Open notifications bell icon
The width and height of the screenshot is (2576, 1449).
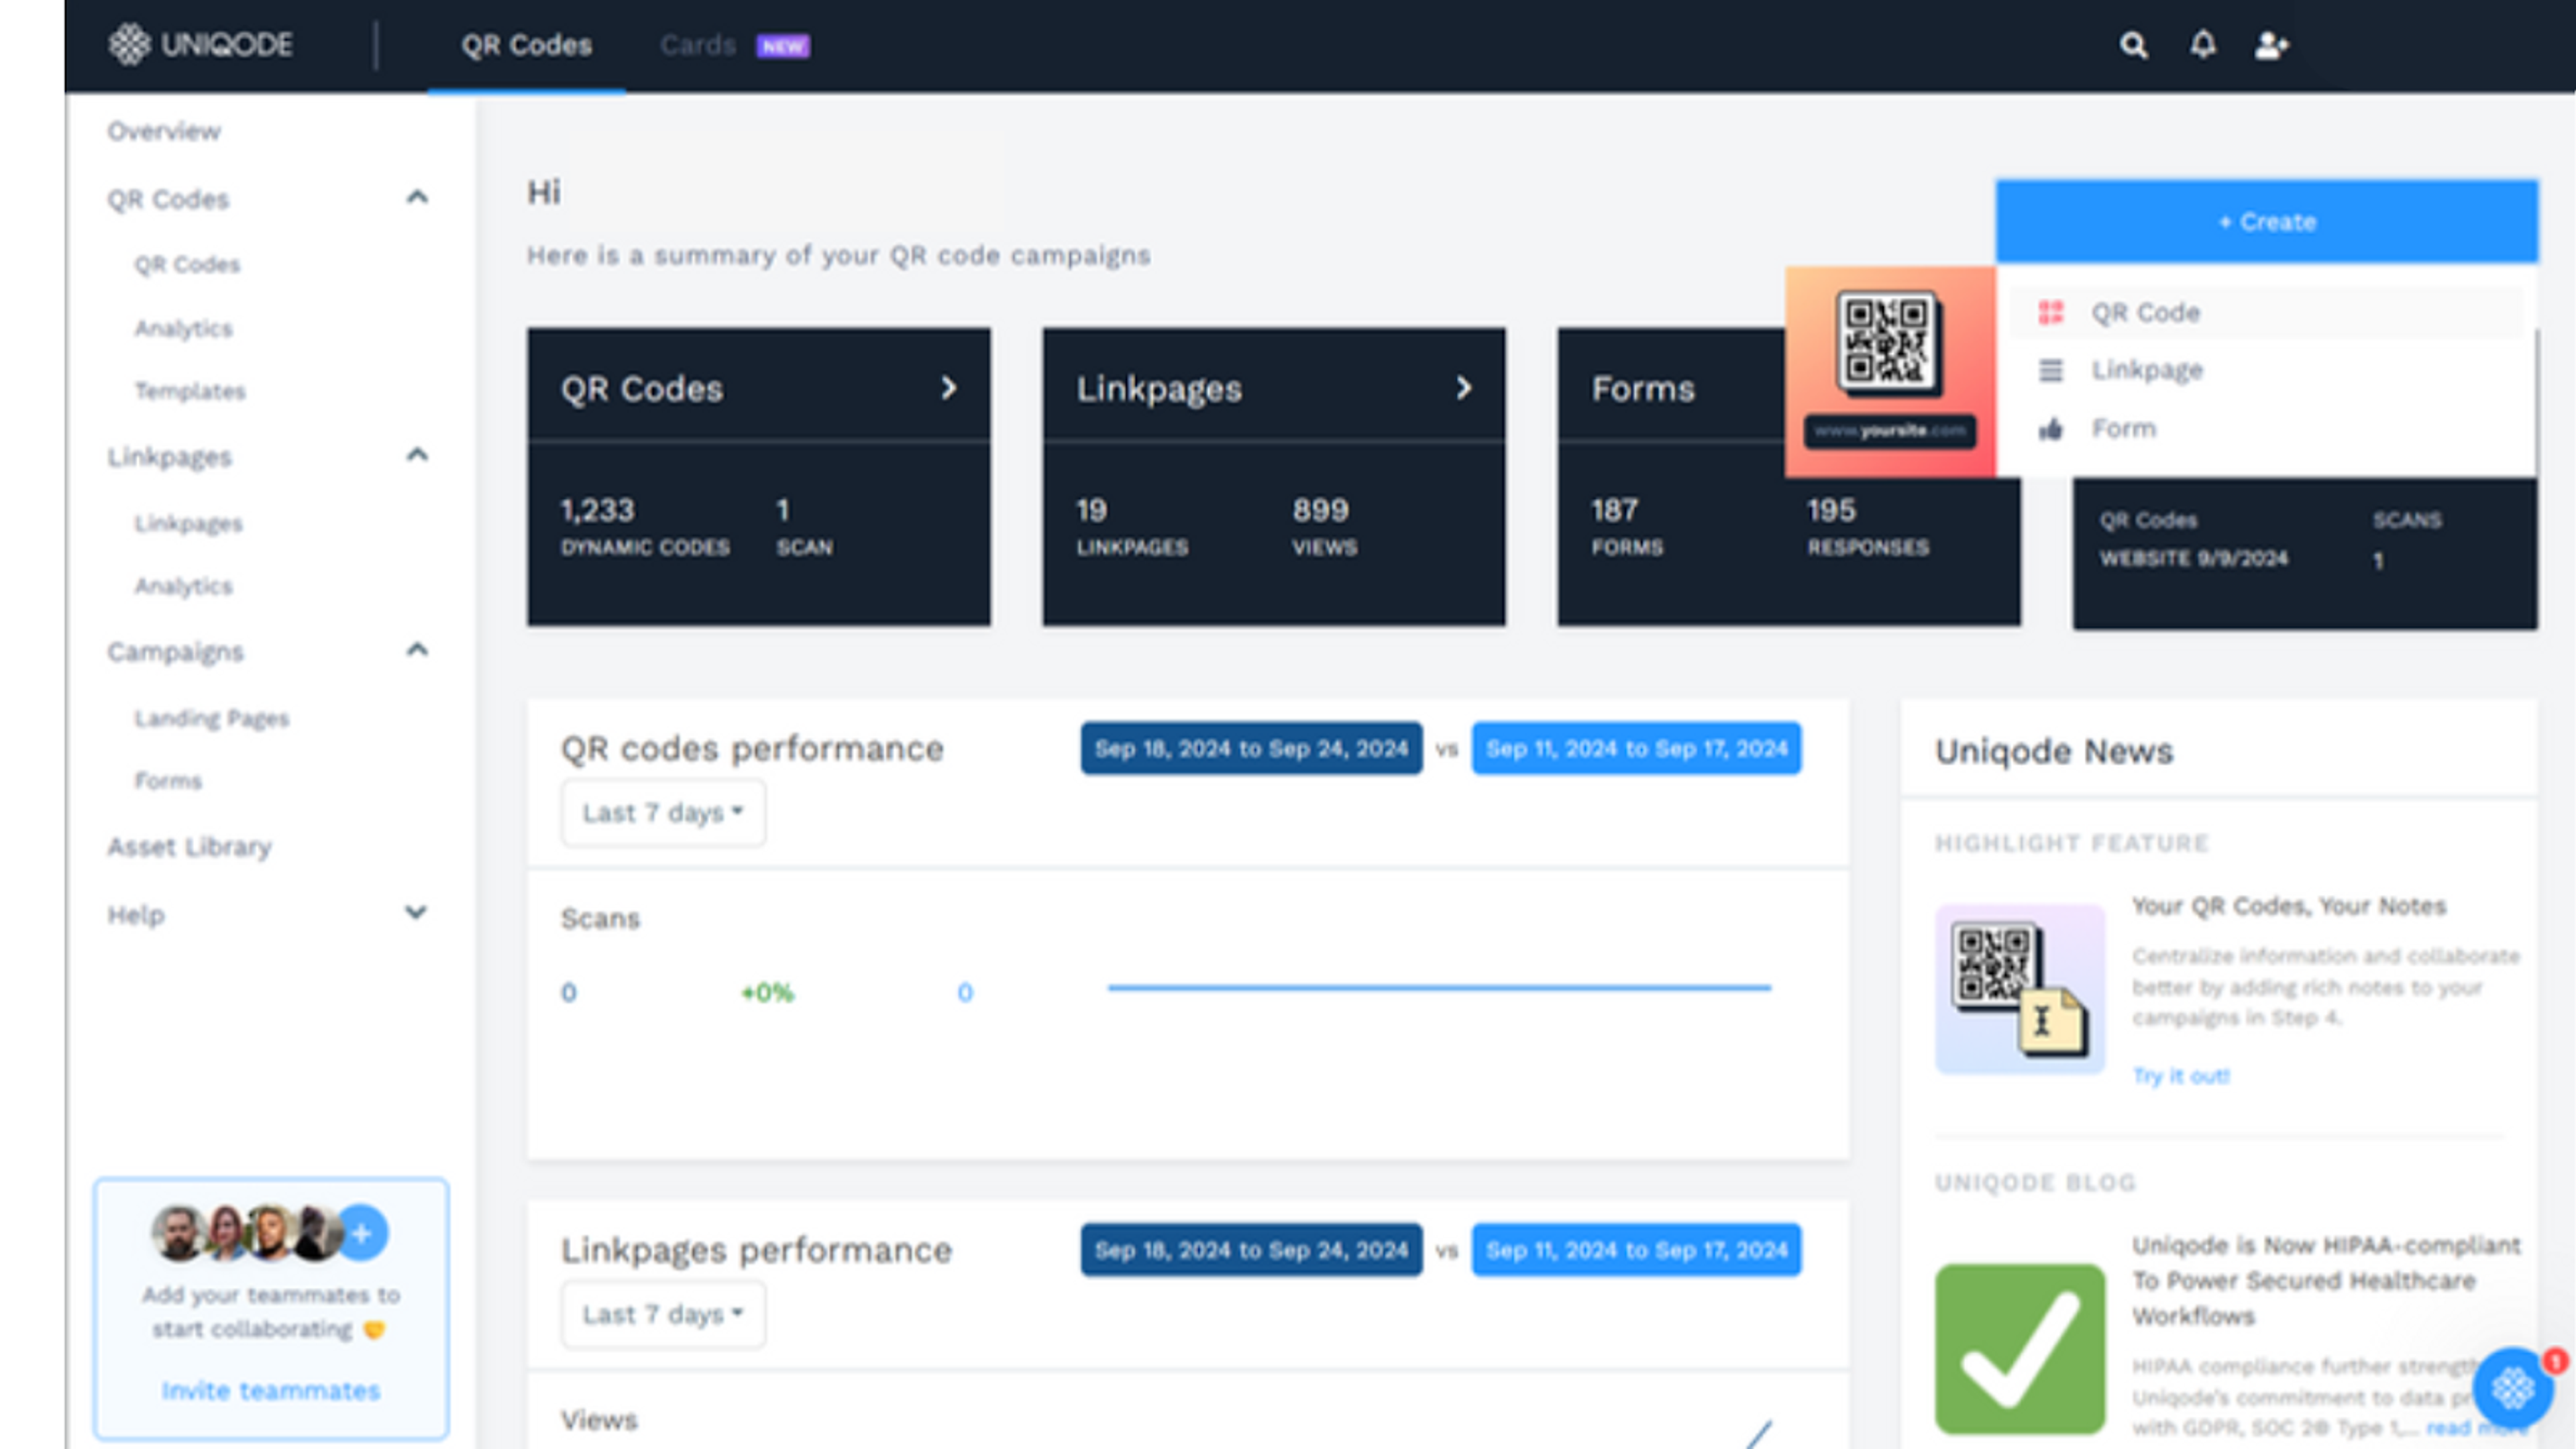(2203, 45)
